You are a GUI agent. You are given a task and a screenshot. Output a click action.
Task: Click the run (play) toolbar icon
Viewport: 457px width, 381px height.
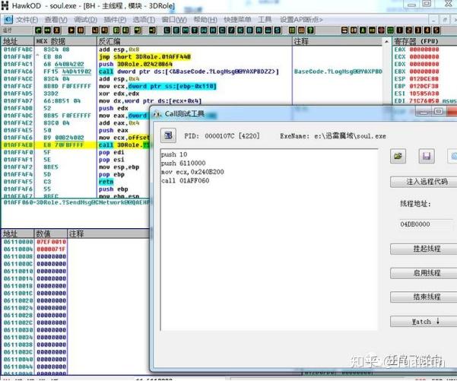click(x=71, y=30)
